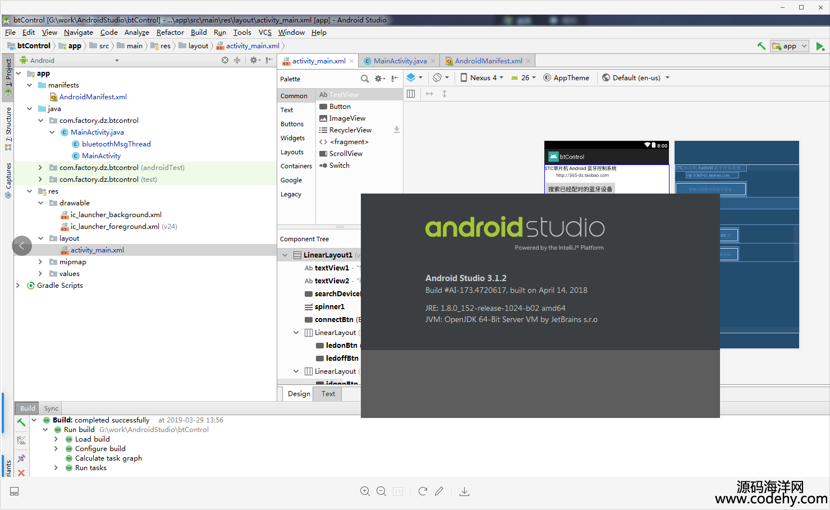
Task: Click the AppTheme theme button
Action: (566, 77)
